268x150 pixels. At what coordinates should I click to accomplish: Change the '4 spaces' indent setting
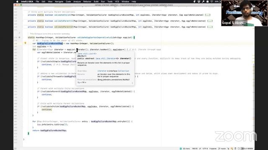click(x=213, y=149)
